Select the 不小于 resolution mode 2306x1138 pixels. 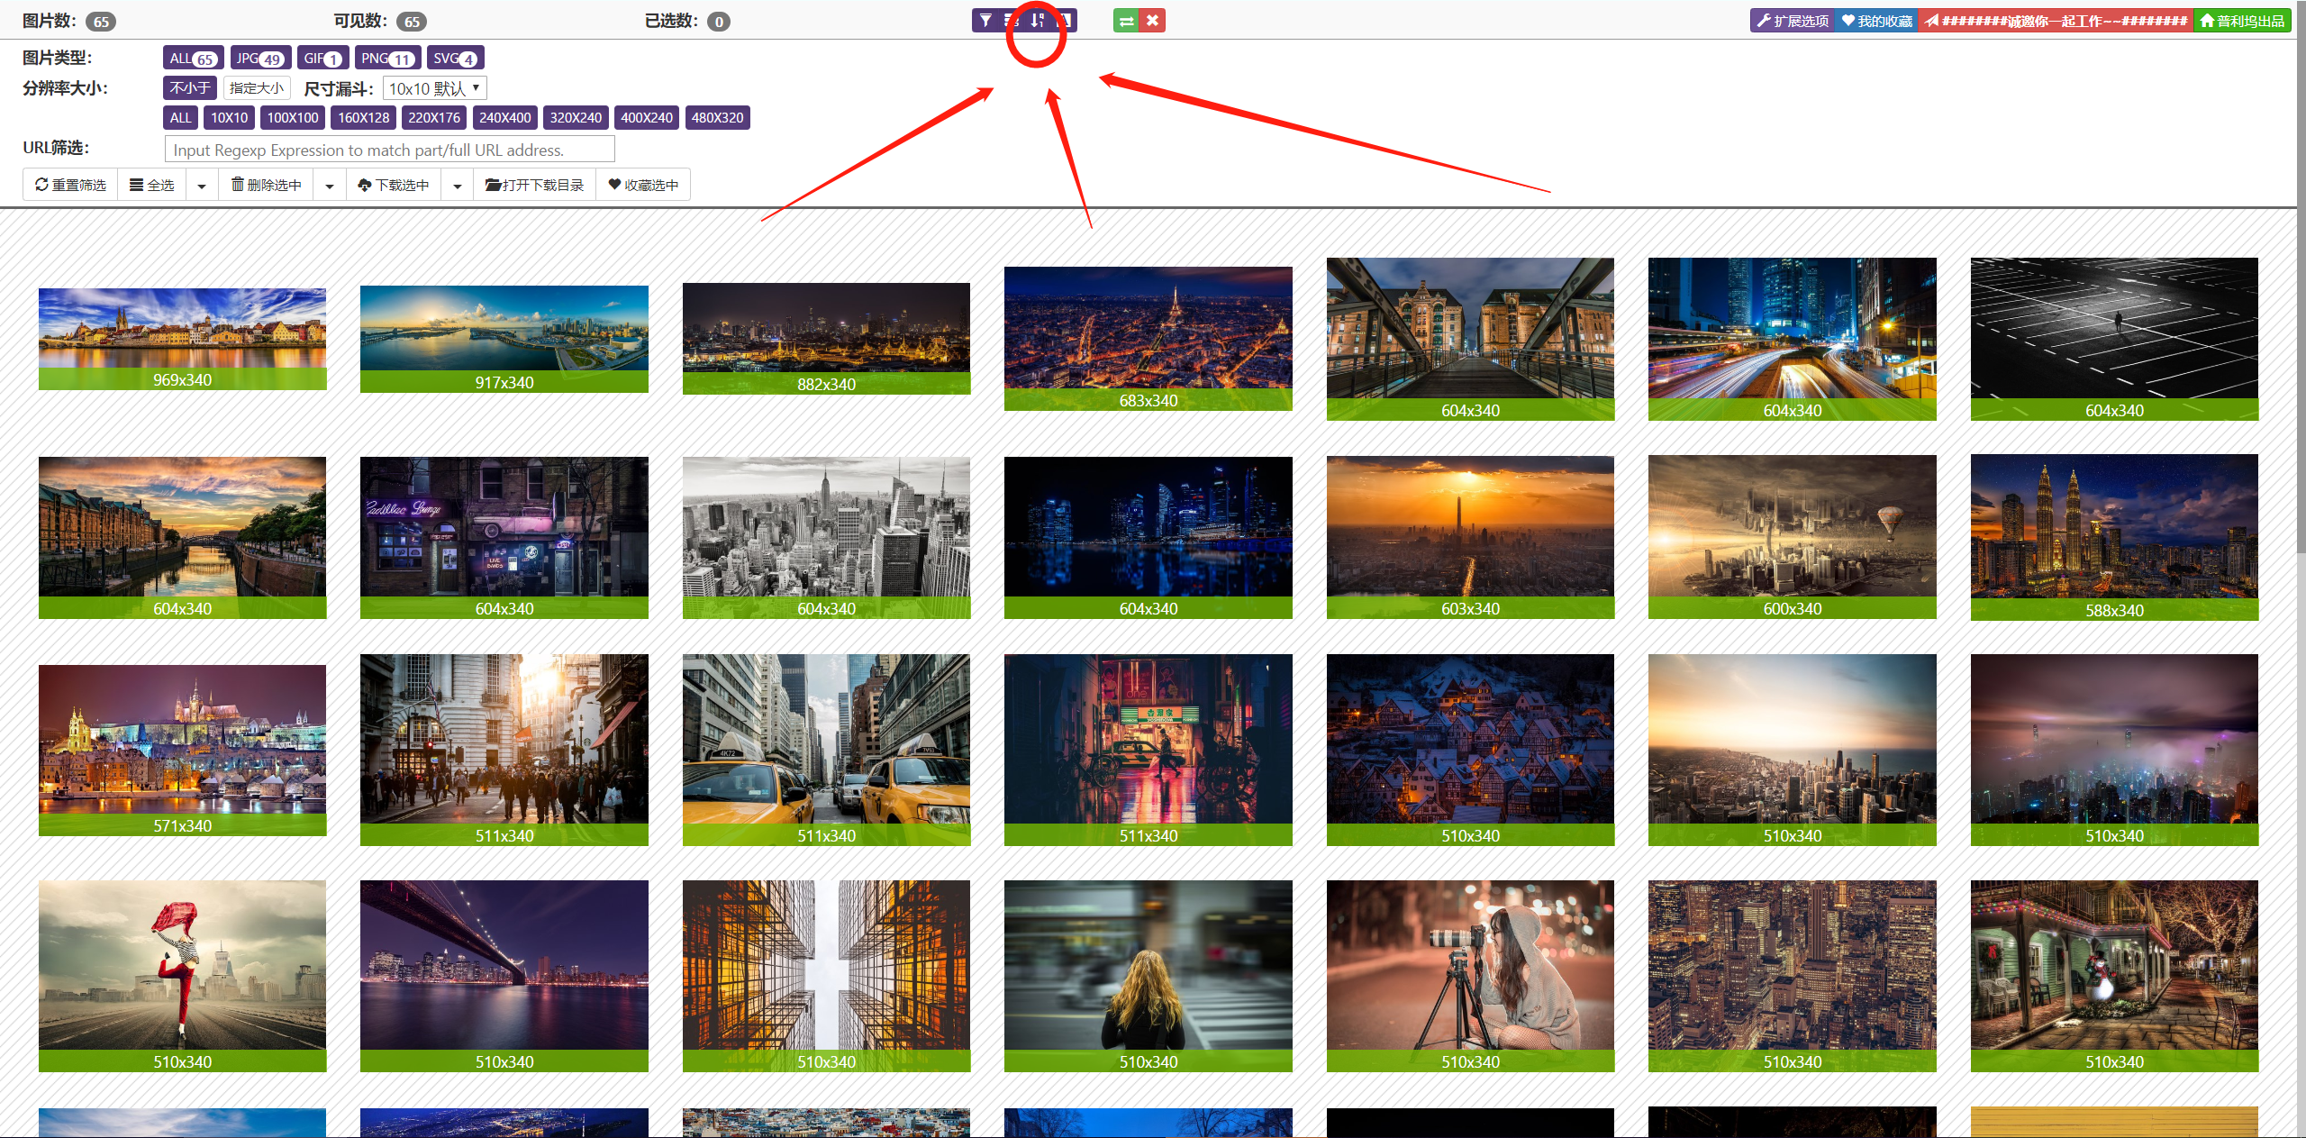(x=190, y=87)
